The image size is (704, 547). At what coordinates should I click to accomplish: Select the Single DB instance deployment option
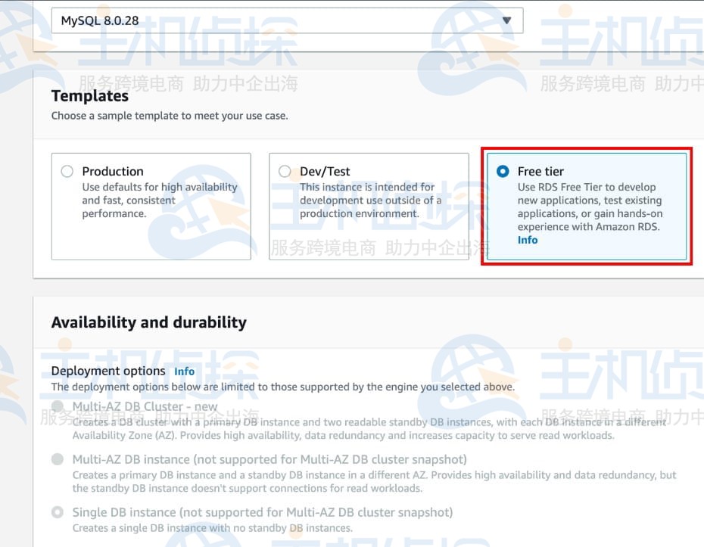pyautogui.click(x=58, y=512)
